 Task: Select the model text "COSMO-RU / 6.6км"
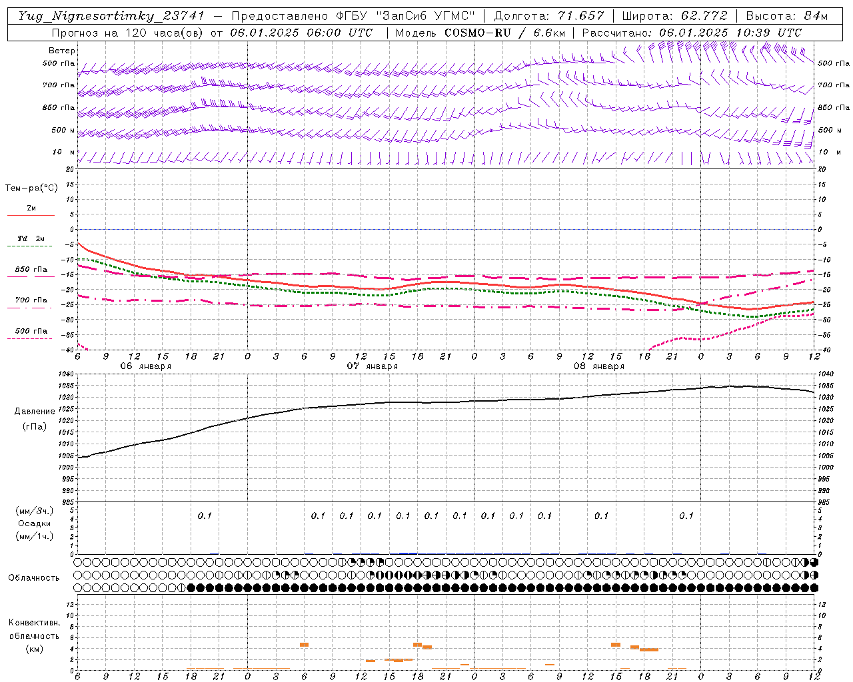point(504,33)
